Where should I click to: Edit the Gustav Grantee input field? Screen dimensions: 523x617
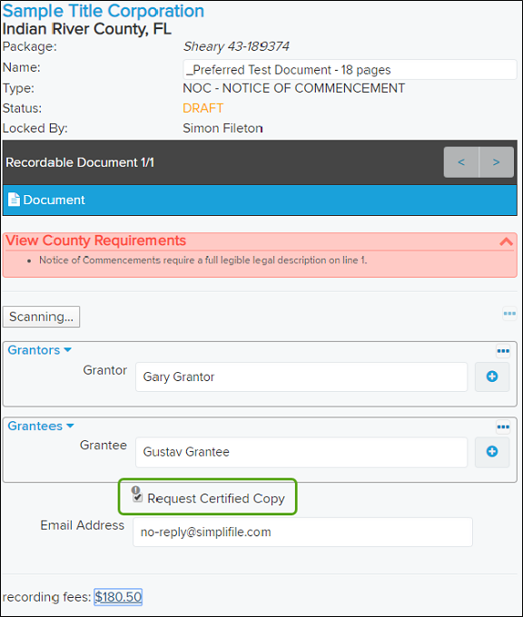[301, 452]
